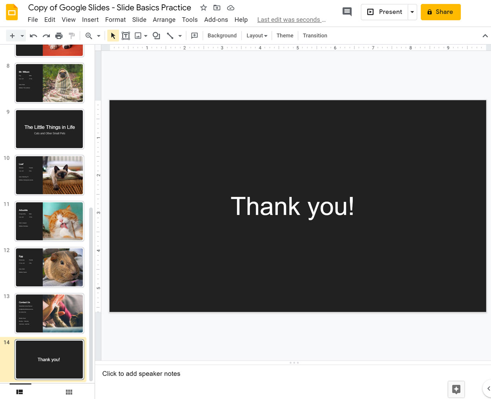The height and width of the screenshot is (399, 491).
Task: Open the Zoom dropdown arrow
Action: pos(98,35)
